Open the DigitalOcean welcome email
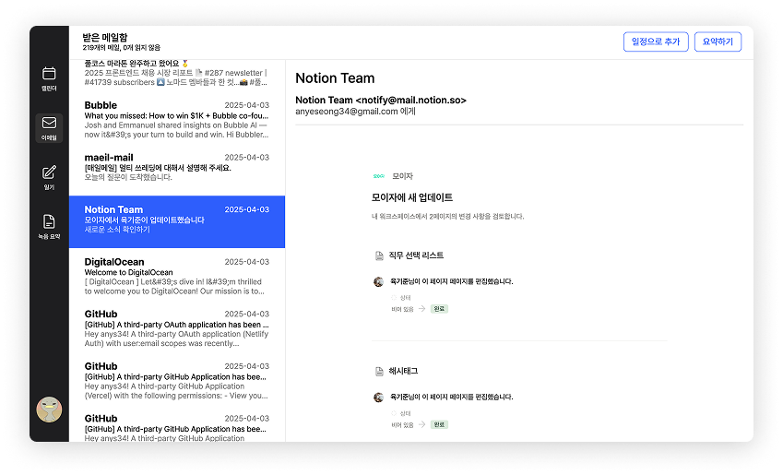This screenshot has height=475, width=783. pos(177,276)
